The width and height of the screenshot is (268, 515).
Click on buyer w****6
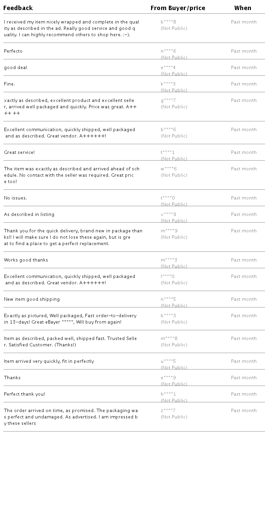169,169
